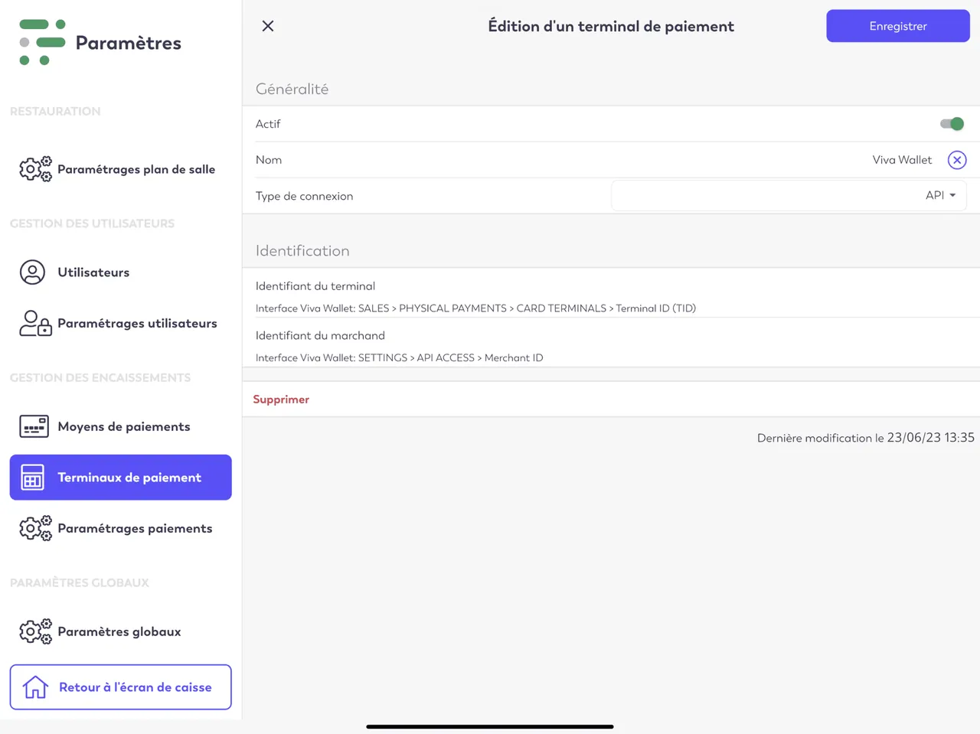Click the Paramétrages utilisateurs lock icon
This screenshot has height=734, width=980.
click(35, 323)
